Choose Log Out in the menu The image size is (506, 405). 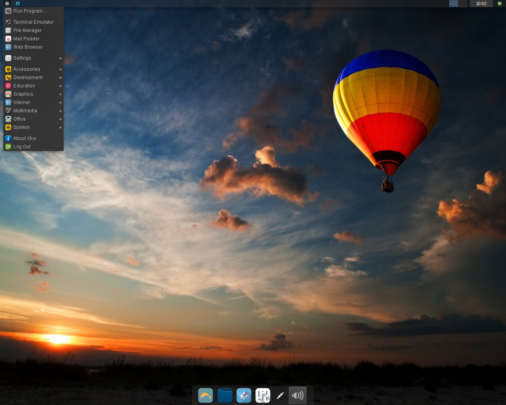pyautogui.click(x=34, y=147)
